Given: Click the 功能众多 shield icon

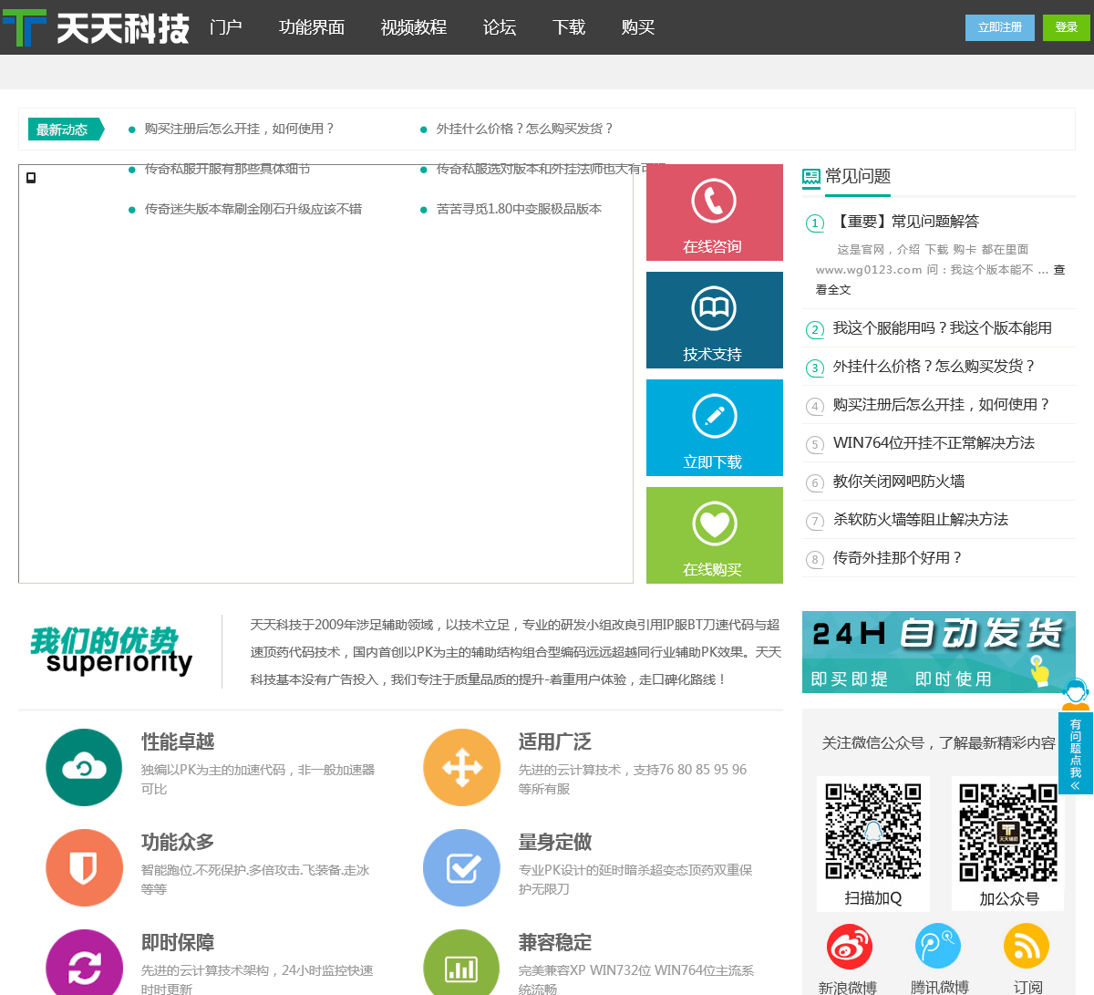Looking at the screenshot, I should click(84, 867).
